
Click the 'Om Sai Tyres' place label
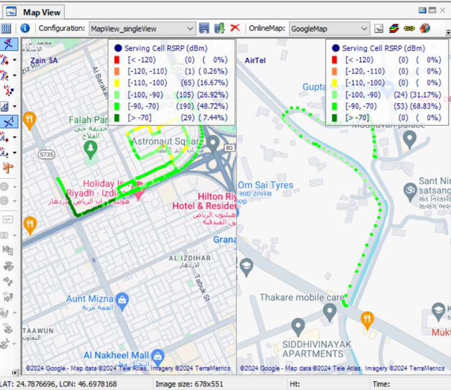265,185
